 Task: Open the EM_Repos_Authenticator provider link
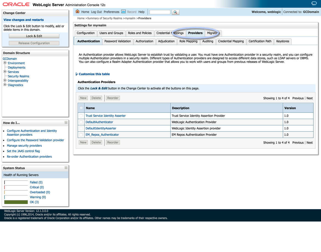[x=102, y=135]
